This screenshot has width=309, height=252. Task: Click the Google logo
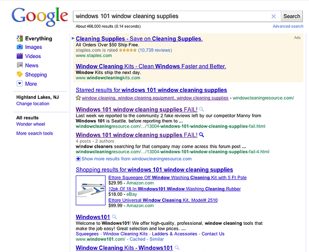(39, 17)
